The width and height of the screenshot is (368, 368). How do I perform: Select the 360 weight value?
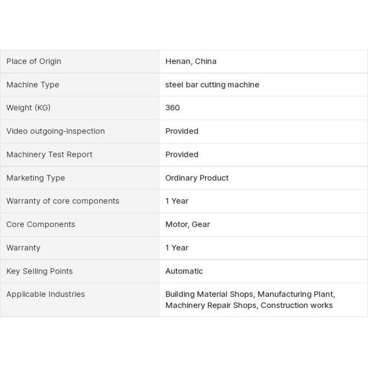point(172,108)
